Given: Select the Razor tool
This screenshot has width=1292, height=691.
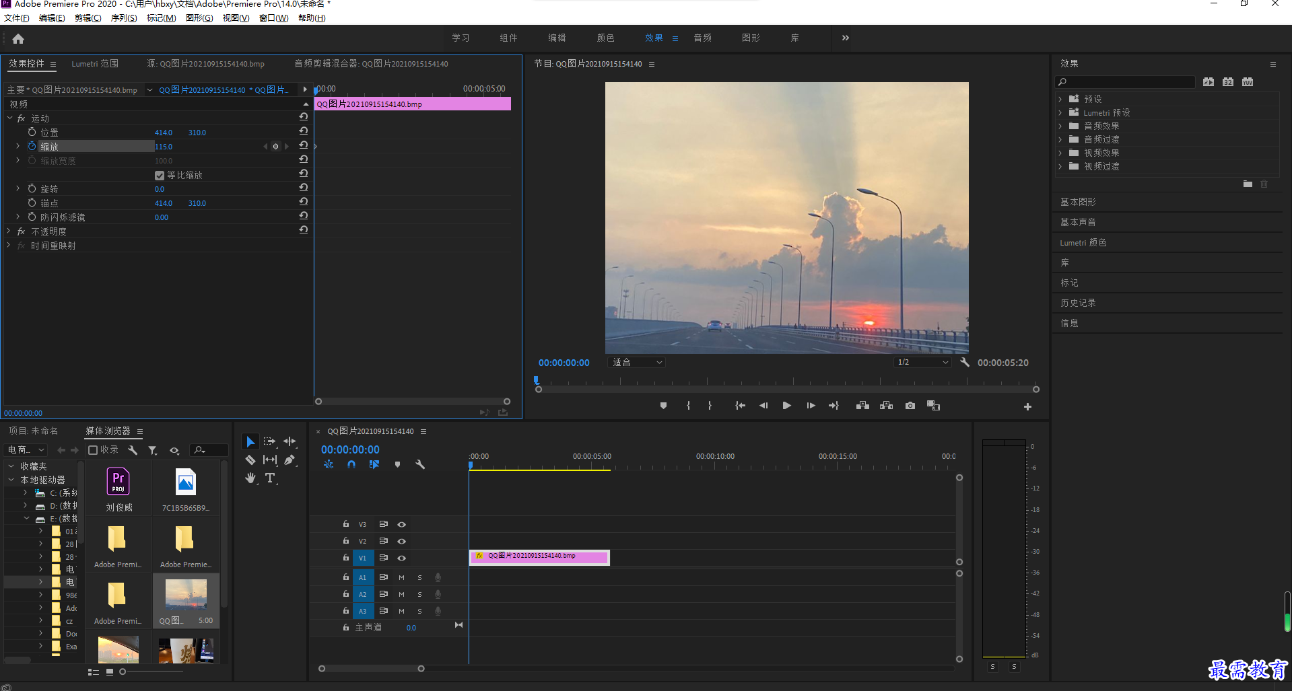Looking at the screenshot, I should 250,460.
